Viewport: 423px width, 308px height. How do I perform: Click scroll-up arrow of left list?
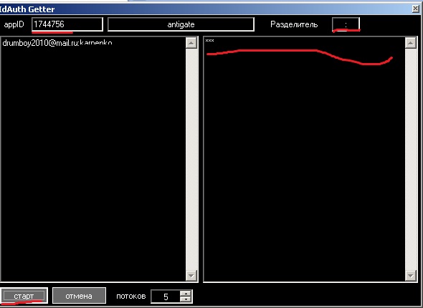(x=191, y=43)
